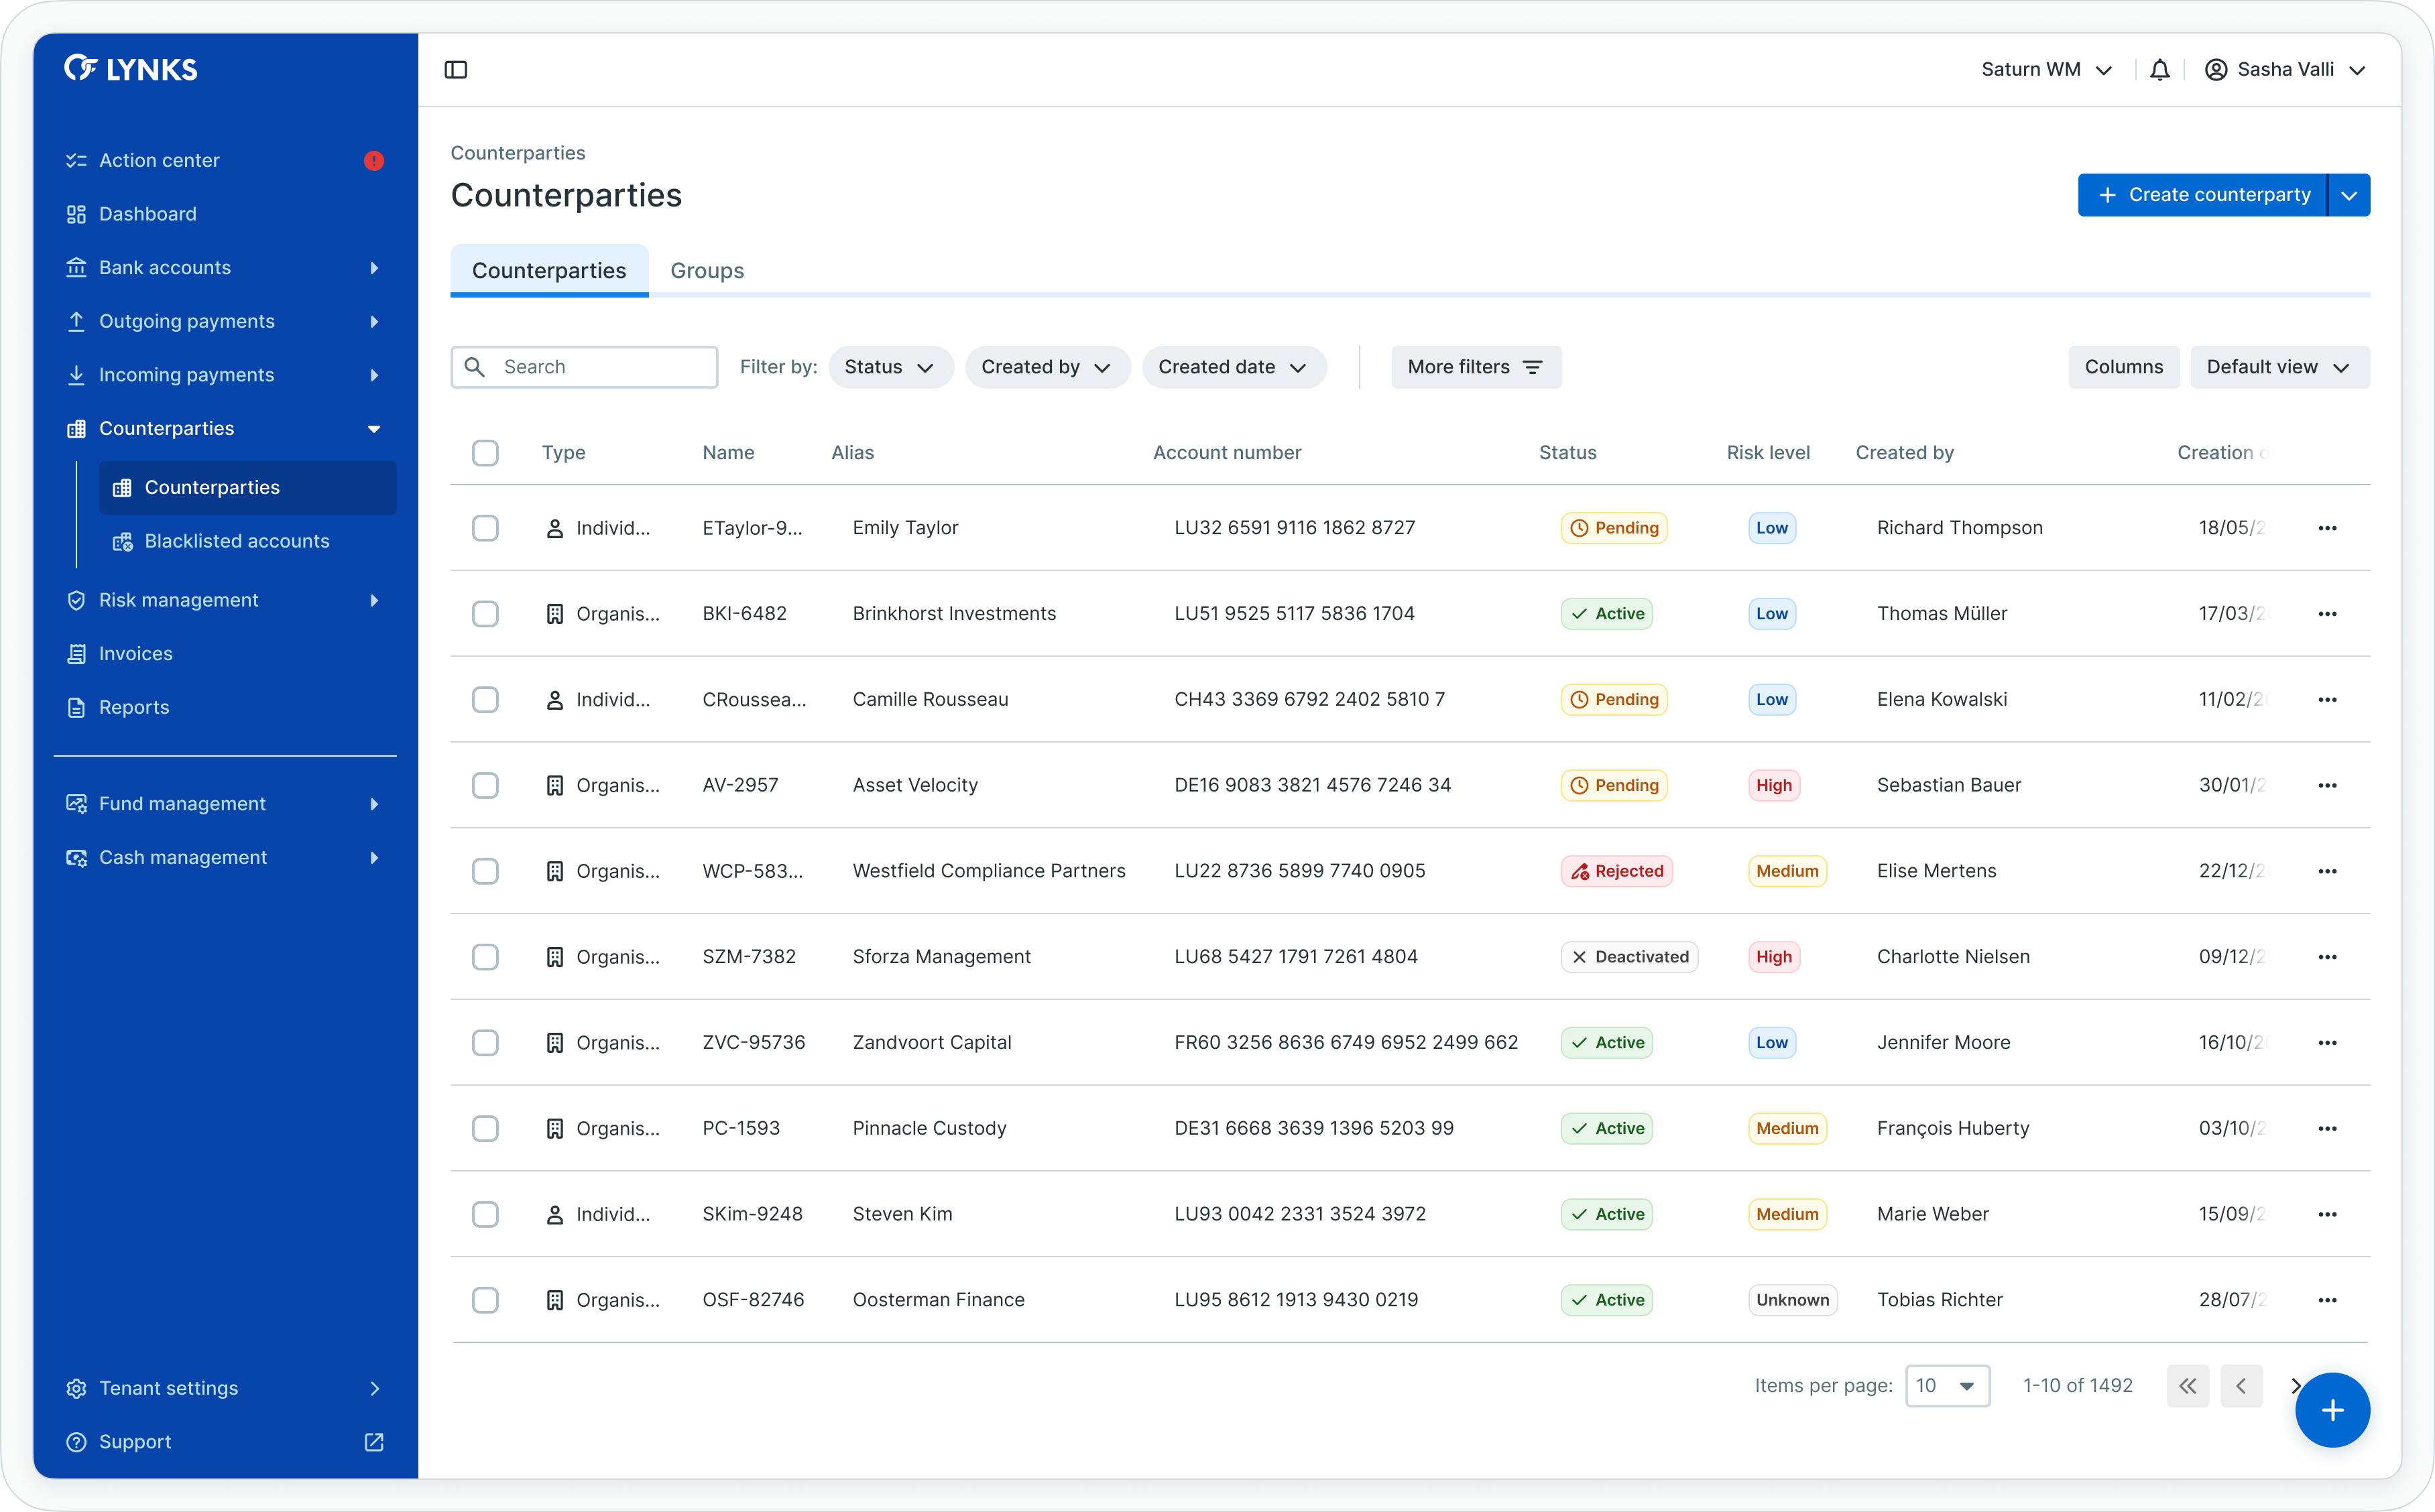Viewport: 2435px width, 1512px height.
Task: Open the Create counterparty split-button arrow
Action: [x=2348, y=195]
